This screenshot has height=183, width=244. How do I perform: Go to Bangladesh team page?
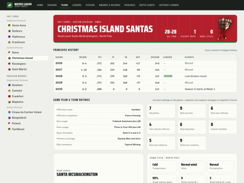point(28,118)
